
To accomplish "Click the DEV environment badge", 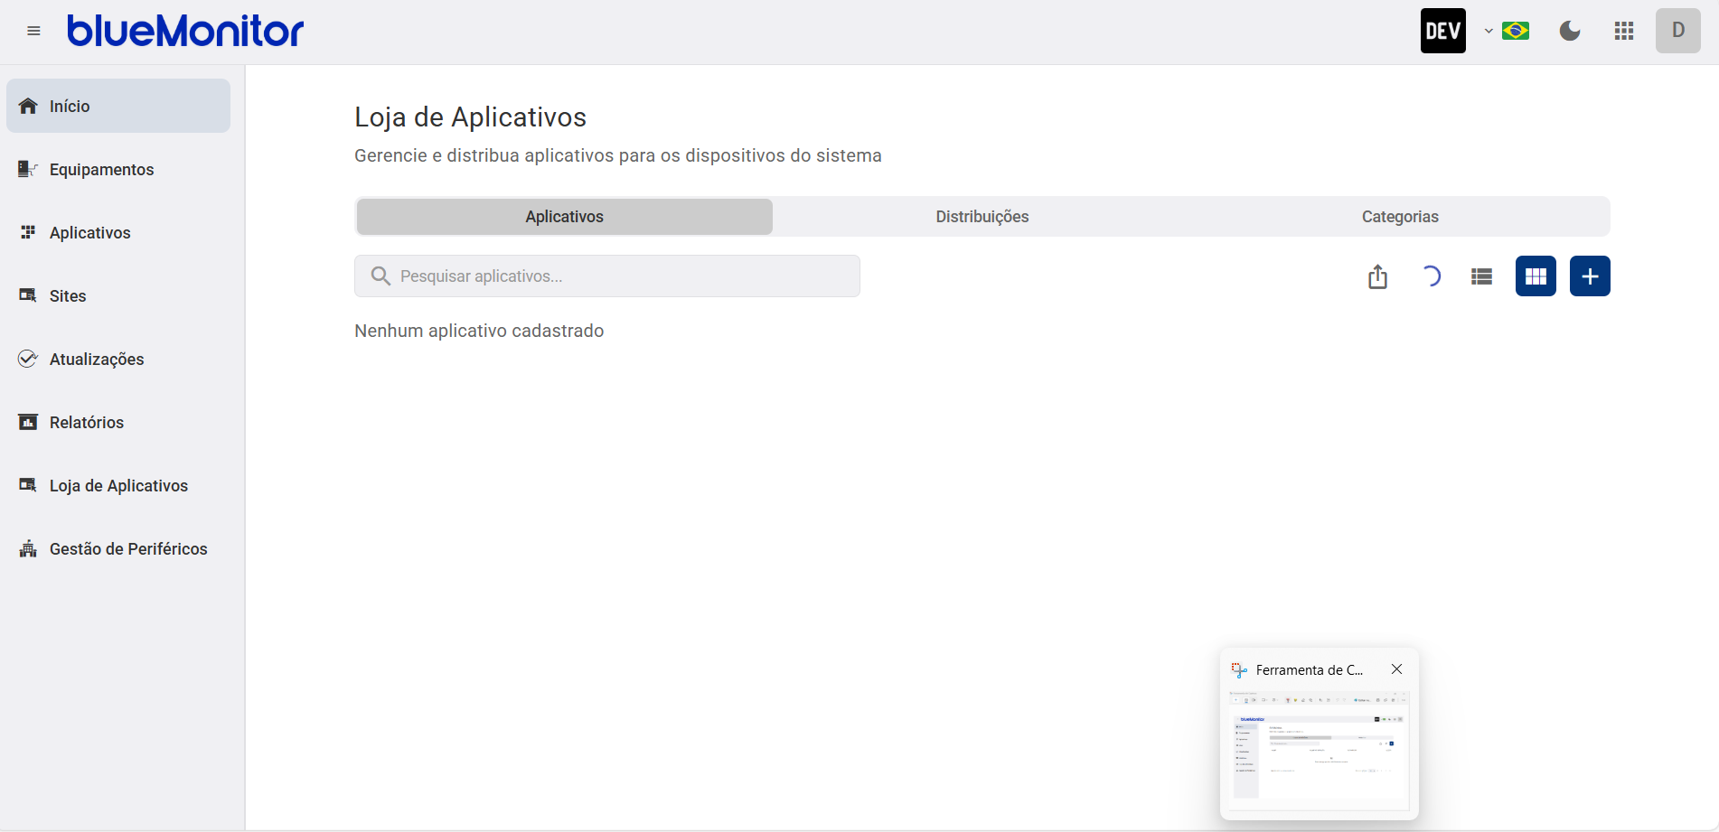I will 1442,31.
